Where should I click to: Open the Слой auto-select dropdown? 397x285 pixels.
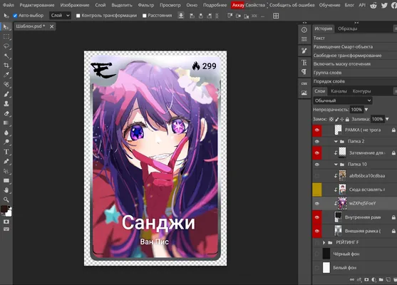click(61, 16)
